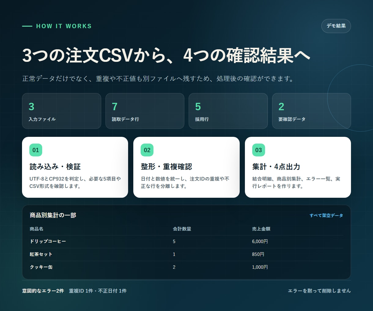Select the 採用行 stat card
Viewport: 373px width, 311px height.
click(228, 111)
